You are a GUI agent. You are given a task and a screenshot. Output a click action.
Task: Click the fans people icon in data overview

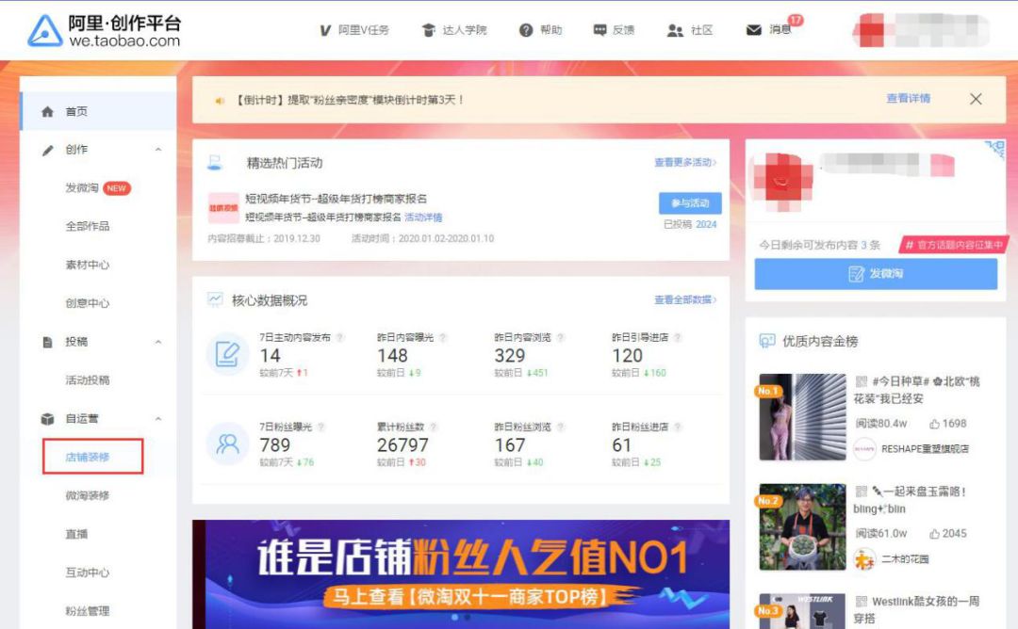click(227, 444)
